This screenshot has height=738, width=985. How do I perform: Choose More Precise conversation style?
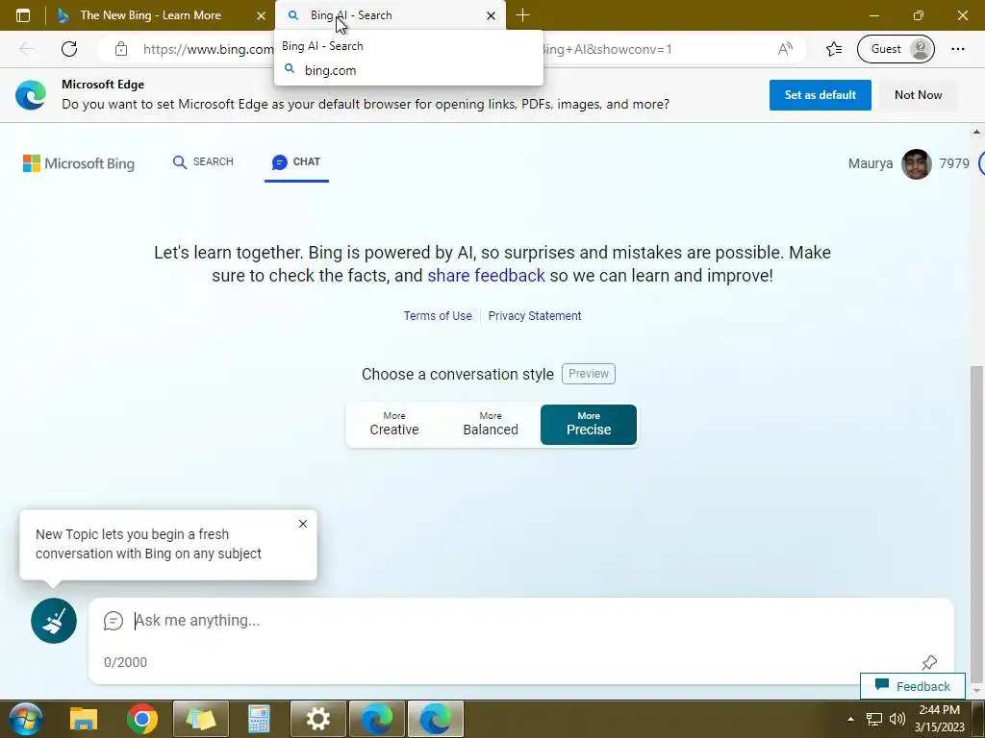(x=589, y=425)
